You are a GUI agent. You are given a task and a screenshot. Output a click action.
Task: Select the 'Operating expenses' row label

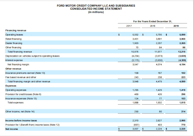click(x=16, y=90)
